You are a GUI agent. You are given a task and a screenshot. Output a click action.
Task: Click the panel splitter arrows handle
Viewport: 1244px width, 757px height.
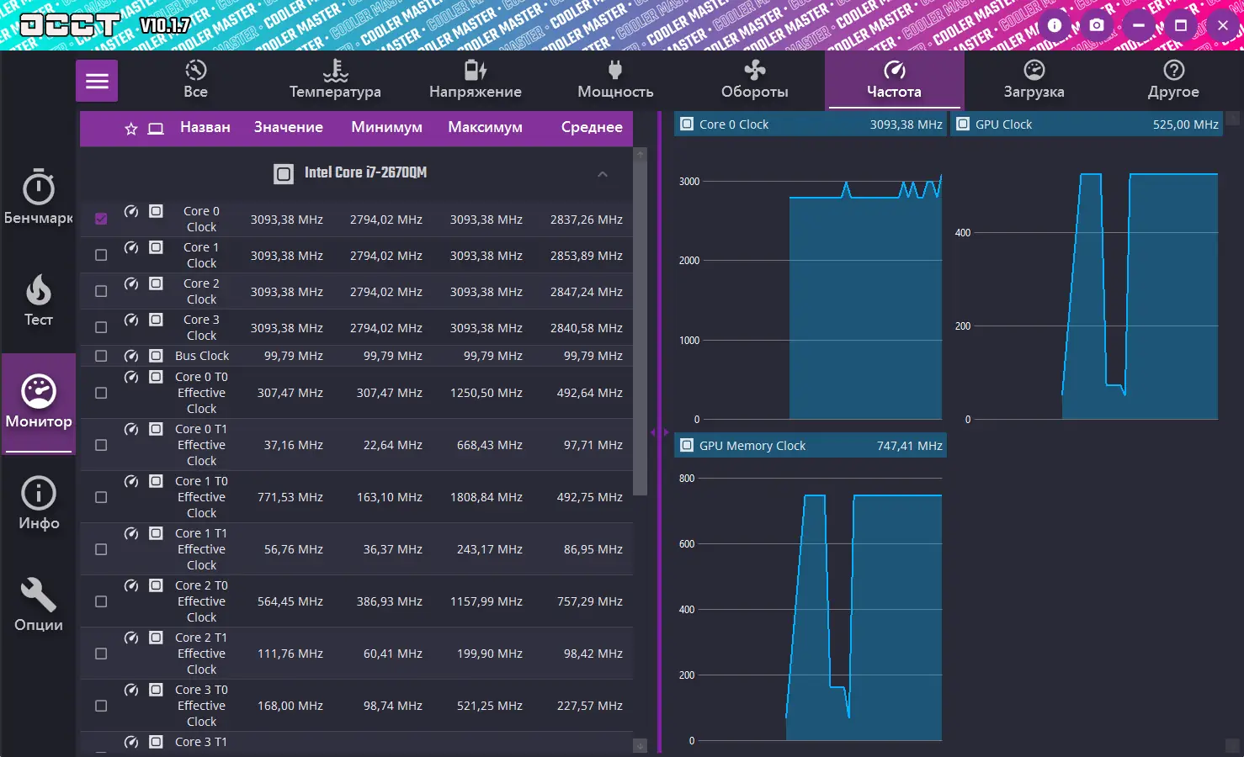pyautogui.click(x=660, y=432)
